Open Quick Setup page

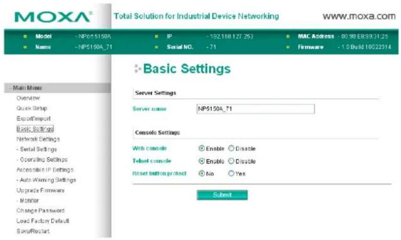click(x=32, y=108)
